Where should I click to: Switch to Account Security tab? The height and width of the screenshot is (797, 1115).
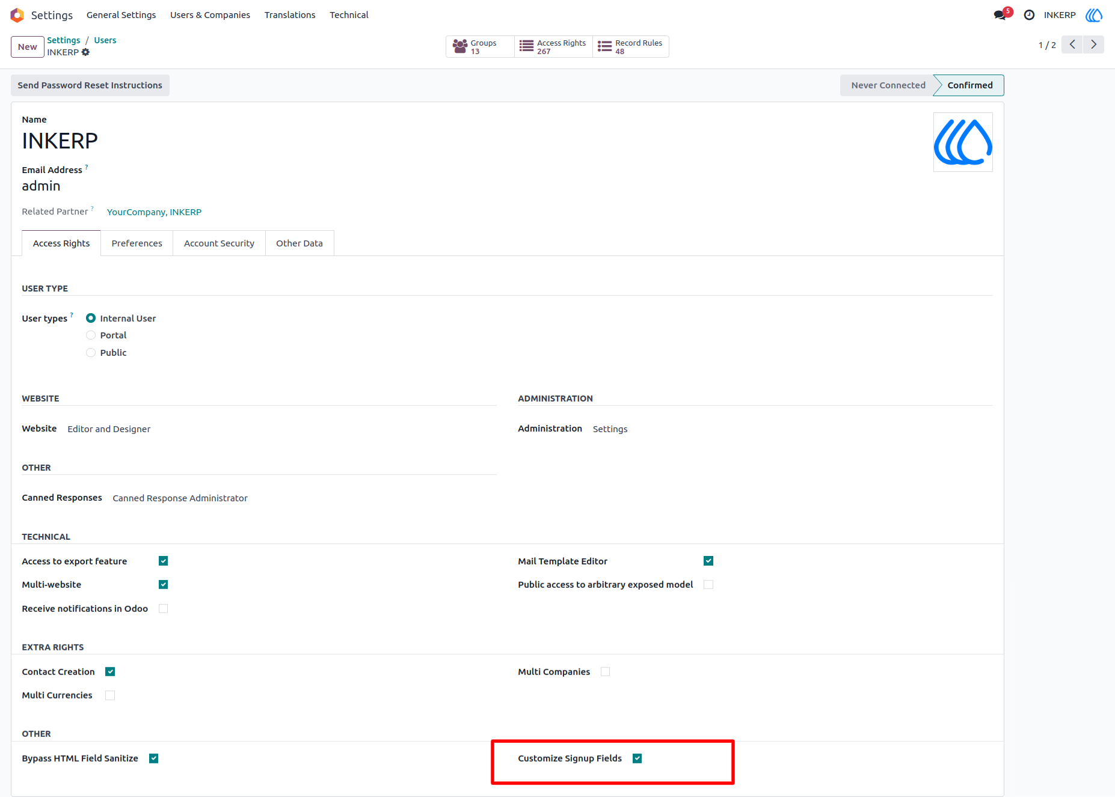[219, 243]
